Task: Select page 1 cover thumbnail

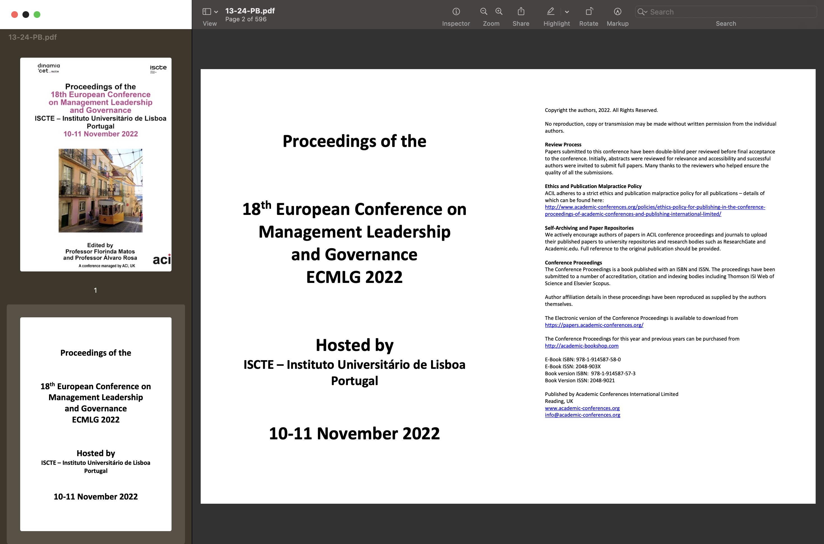Action: pos(96,165)
